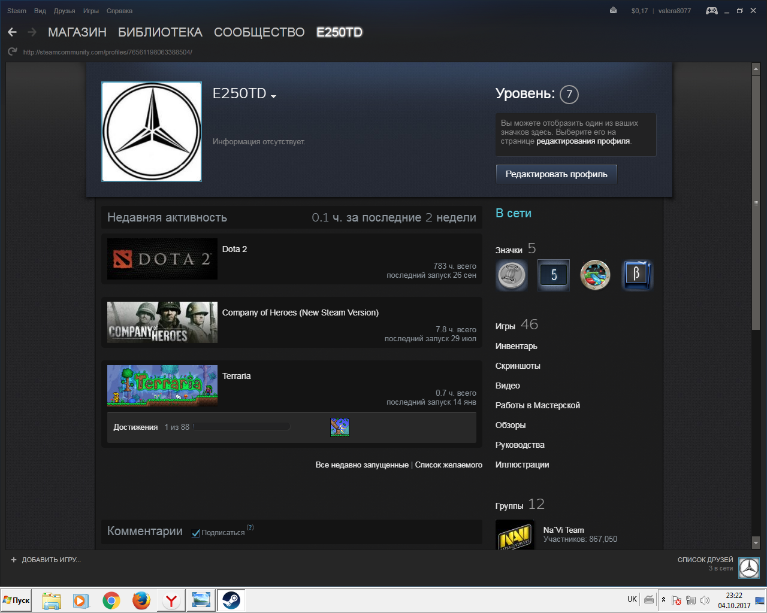Launch Big Picture mode via the gamepad icon
The width and height of the screenshot is (767, 613).
point(712,11)
